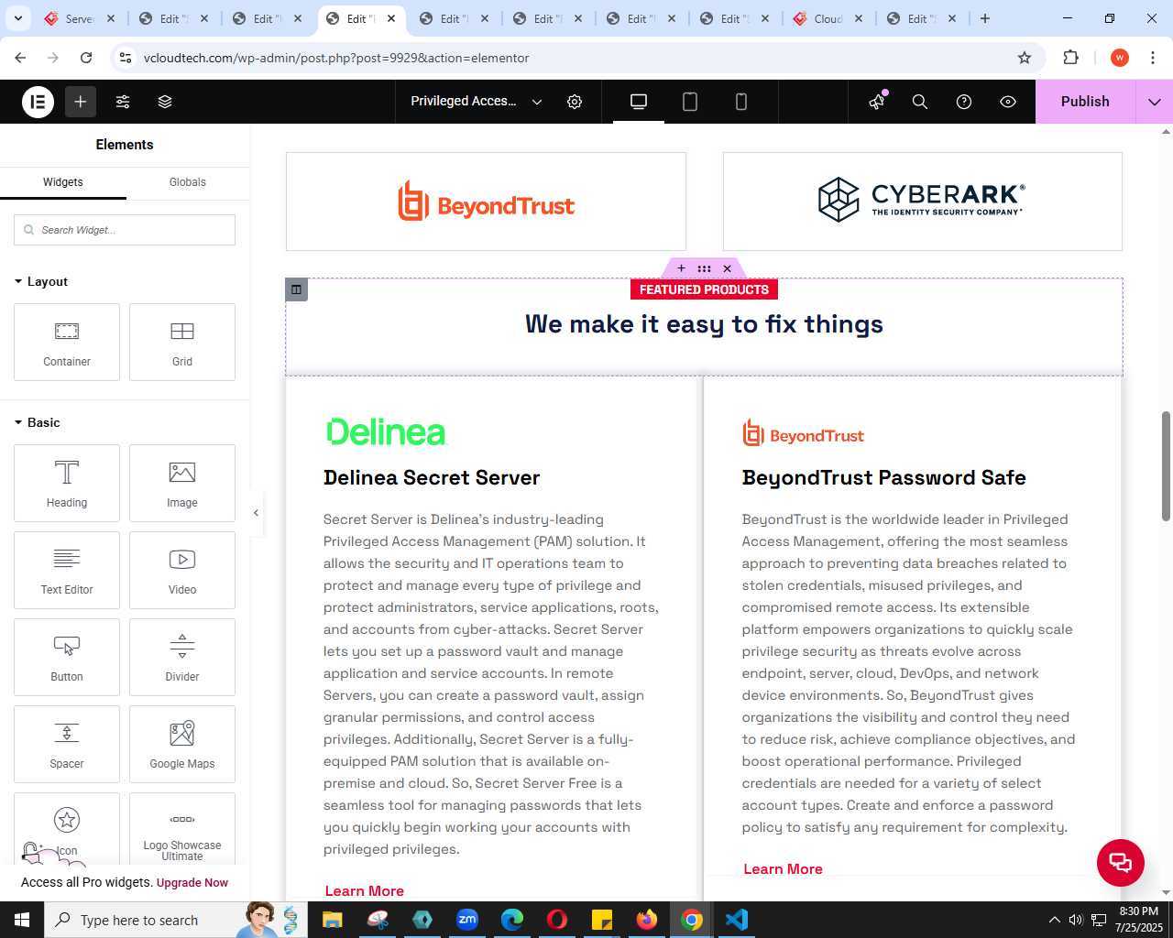This screenshot has height=938, width=1173.
Task: Open What's New megaphone icon
Action: click(x=877, y=102)
